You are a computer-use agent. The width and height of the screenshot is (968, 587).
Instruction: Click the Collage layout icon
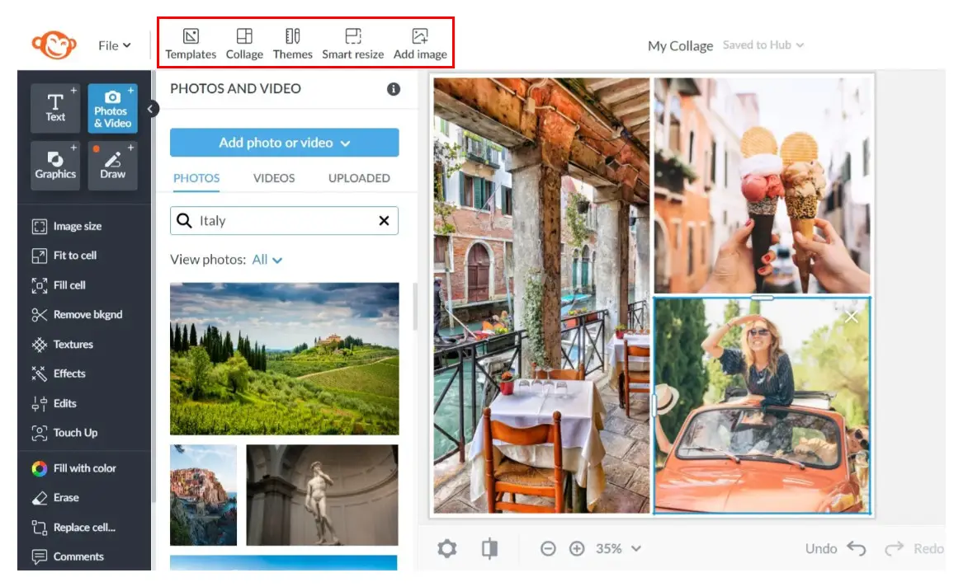(244, 44)
